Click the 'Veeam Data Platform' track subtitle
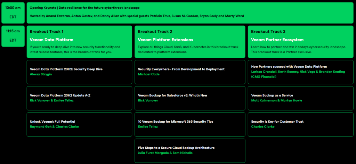This screenshot has width=356, height=164. (x=51, y=40)
